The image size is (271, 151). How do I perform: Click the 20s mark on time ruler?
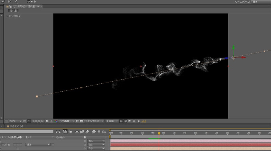216,133
